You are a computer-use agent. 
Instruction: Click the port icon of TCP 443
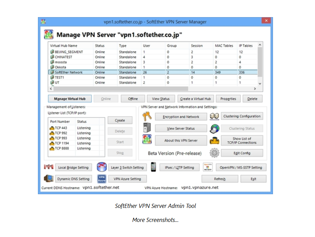pyautogui.click(x=52, y=128)
